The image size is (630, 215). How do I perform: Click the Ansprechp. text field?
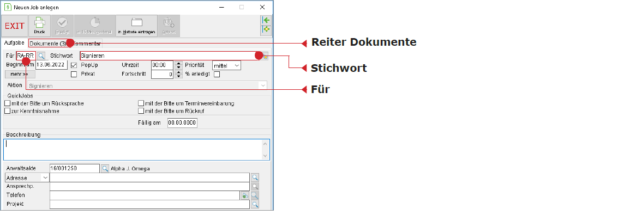[149, 187]
